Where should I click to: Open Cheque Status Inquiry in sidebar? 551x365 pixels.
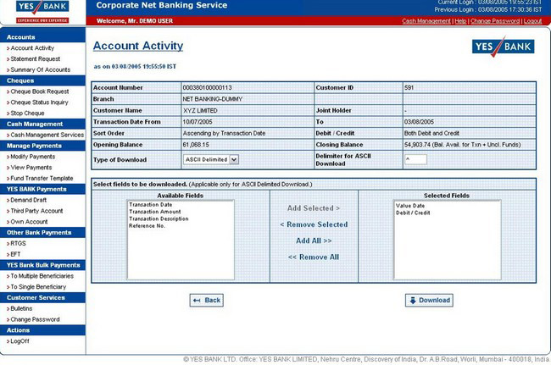click(39, 102)
